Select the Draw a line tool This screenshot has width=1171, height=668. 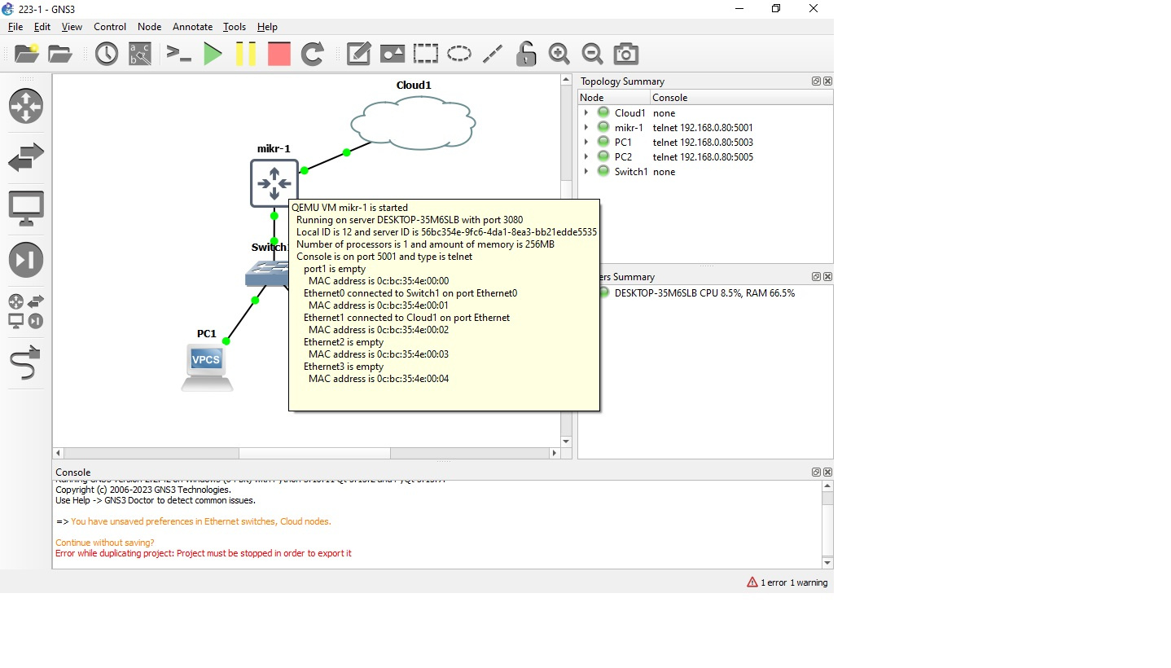click(493, 54)
